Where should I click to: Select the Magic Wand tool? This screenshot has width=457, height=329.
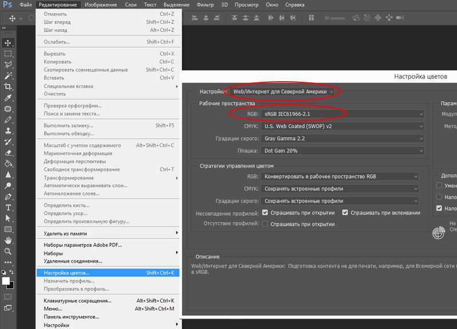[x=8, y=76]
